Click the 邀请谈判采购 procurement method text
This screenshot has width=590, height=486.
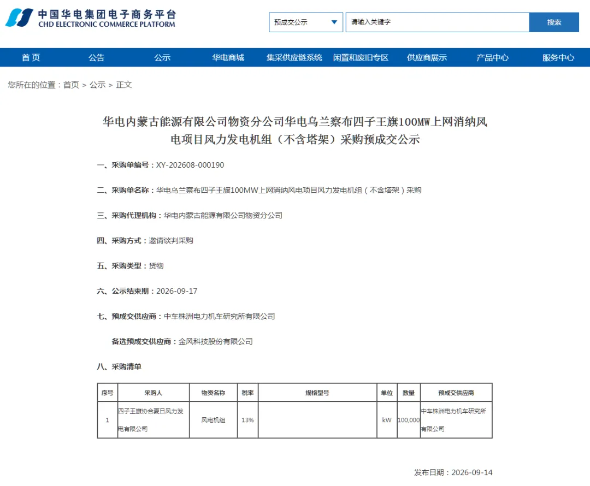click(x=171, y=241)
